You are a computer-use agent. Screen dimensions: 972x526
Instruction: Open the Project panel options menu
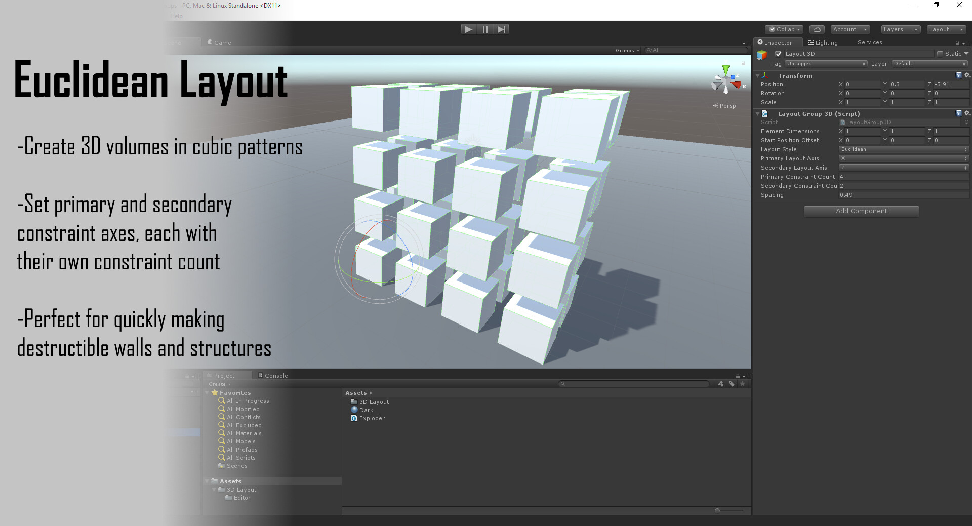pos(746,376)
